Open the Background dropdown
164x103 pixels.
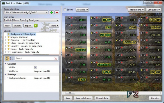(x=136, y=10)
